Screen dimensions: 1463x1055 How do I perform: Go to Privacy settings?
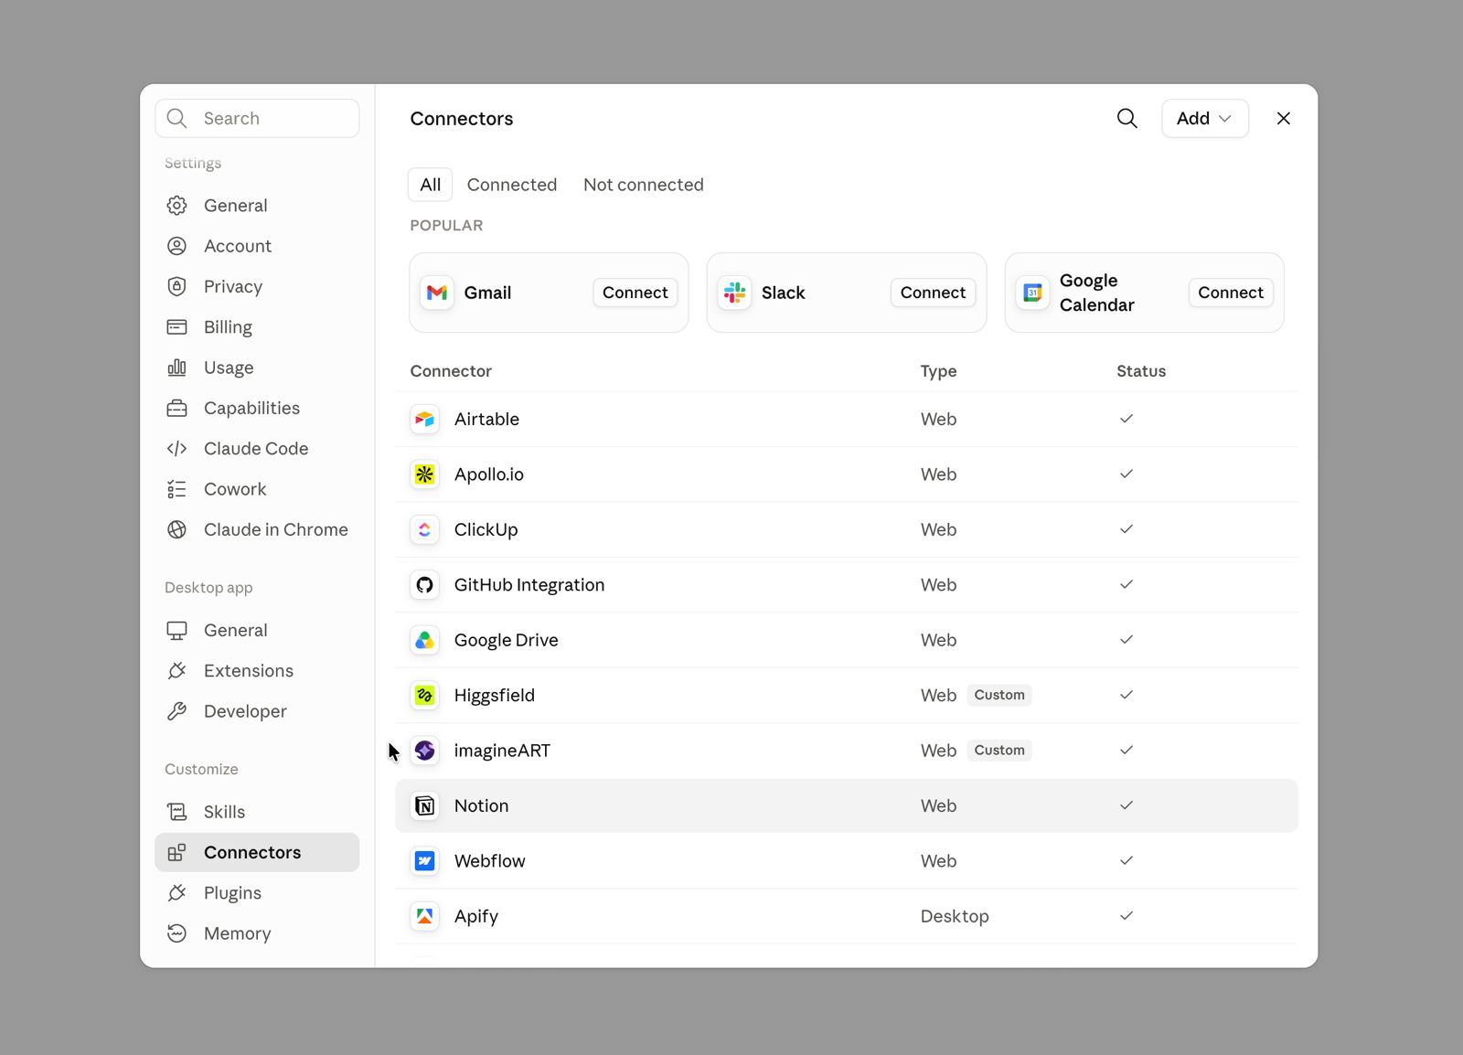point(257,287)
